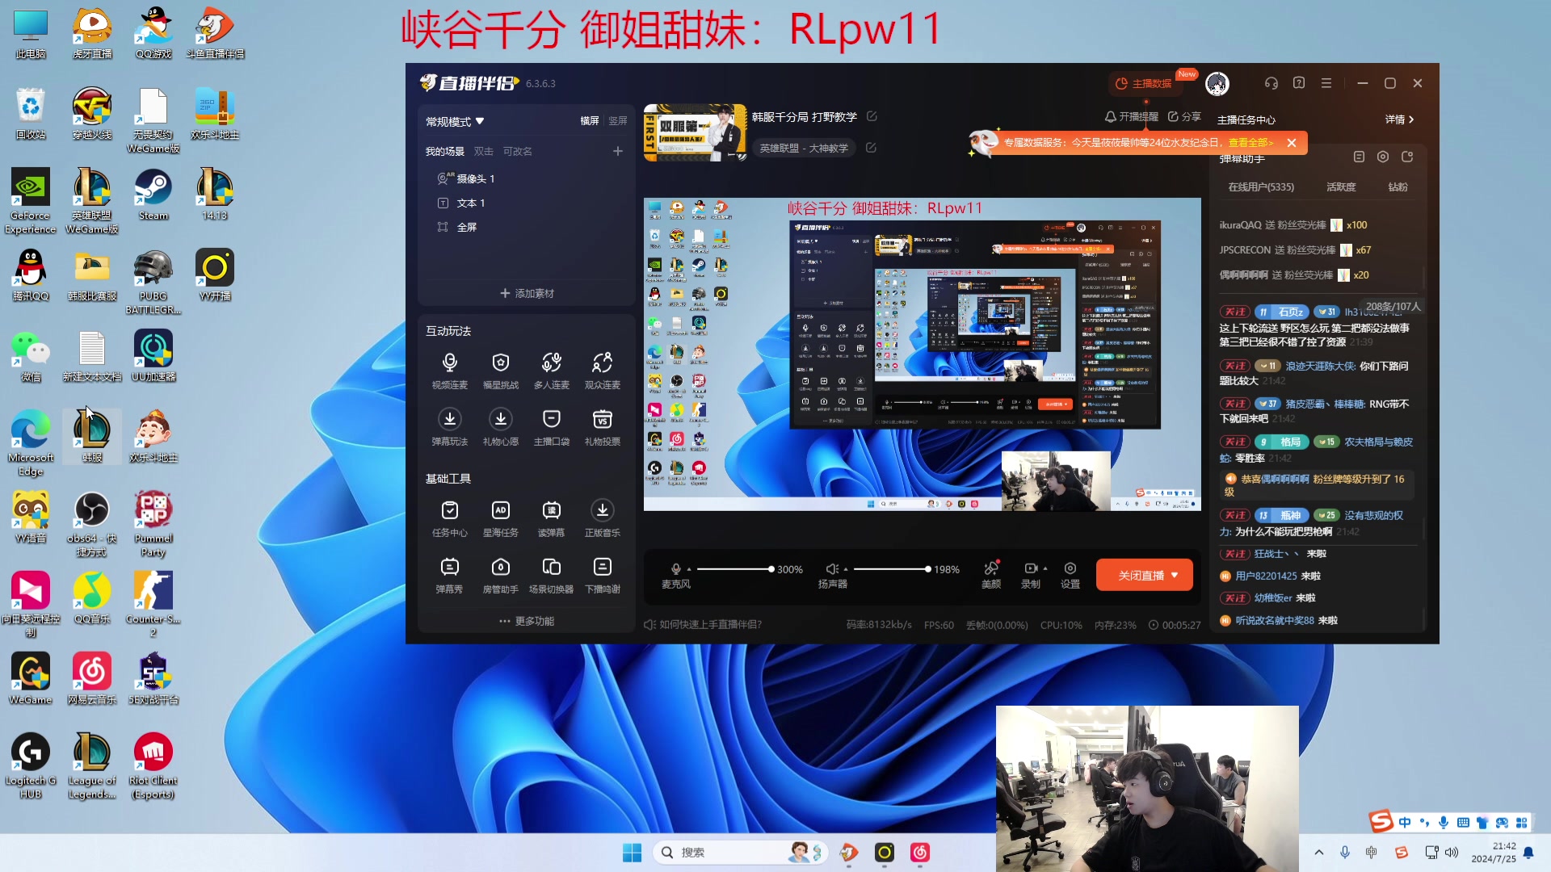Open the 关闭直播 dropdown arrow

(1175, 575)
